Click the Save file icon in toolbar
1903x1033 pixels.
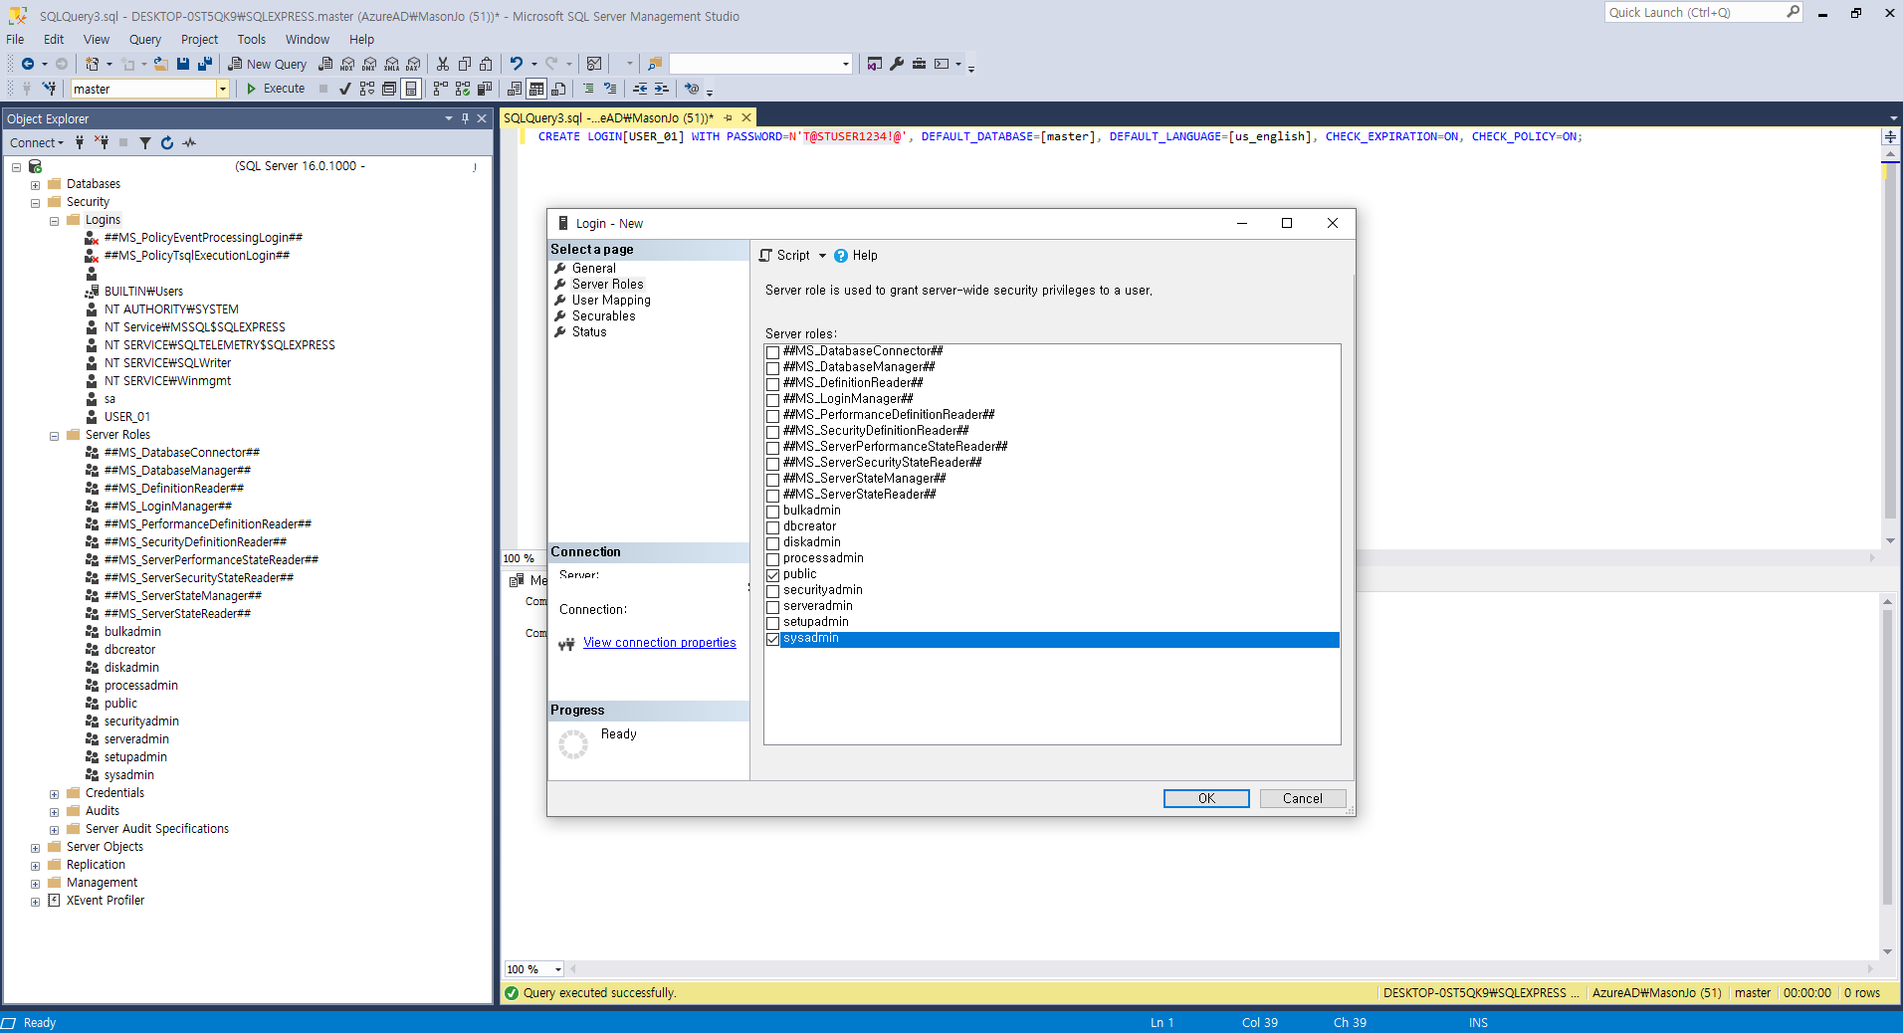pyautogui.click(x=183, y=64)
